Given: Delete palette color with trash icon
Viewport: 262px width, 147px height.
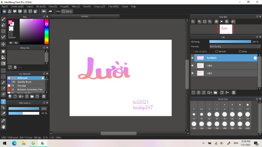Looking at the screenshot, I should pos(15,67).
